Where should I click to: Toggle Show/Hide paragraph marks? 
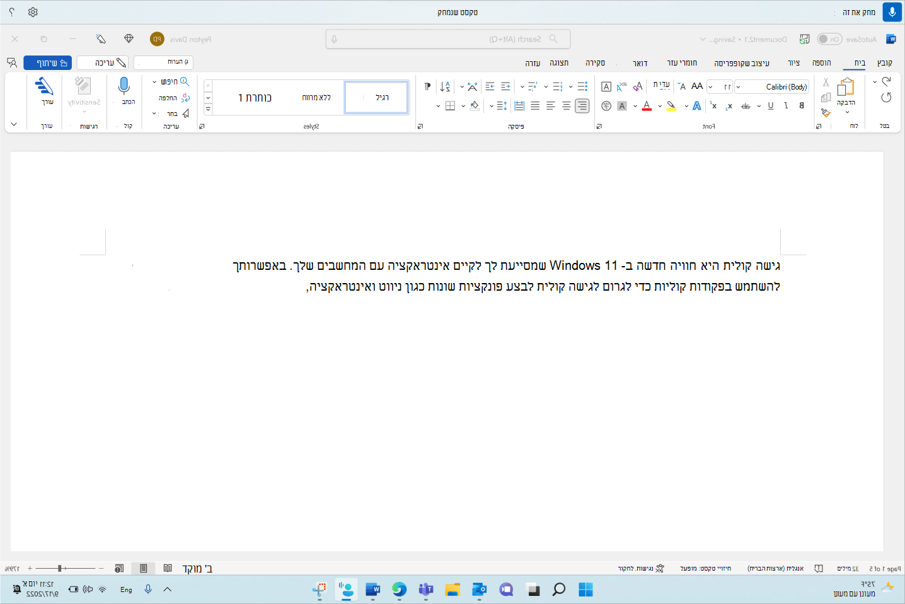427,86
